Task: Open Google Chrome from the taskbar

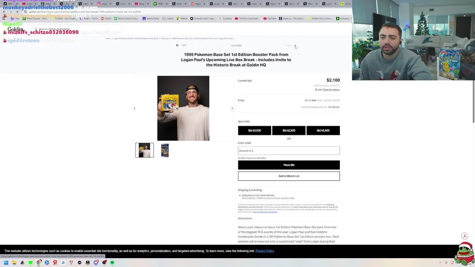Action: click(39, 263)
